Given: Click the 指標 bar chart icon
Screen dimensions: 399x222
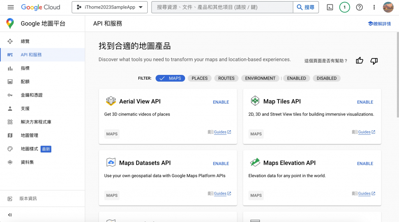Looking at the screenshot, I should click(x=10, y=68).
